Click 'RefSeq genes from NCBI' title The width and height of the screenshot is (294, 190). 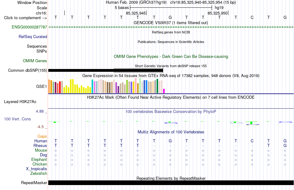coord(171,32)
